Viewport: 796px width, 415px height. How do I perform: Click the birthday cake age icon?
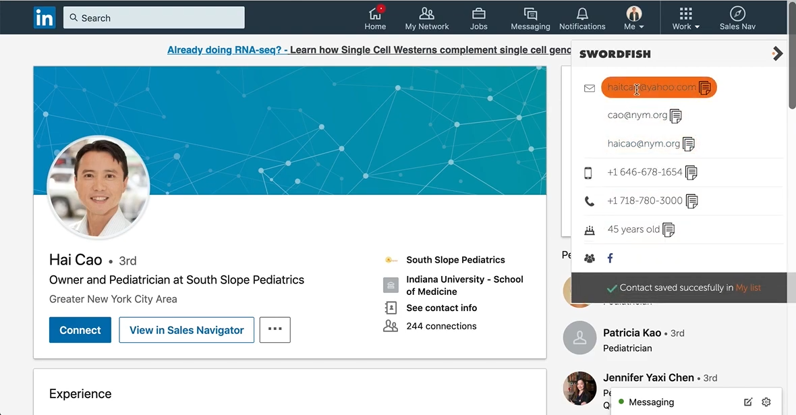click(x=590, y=230)
